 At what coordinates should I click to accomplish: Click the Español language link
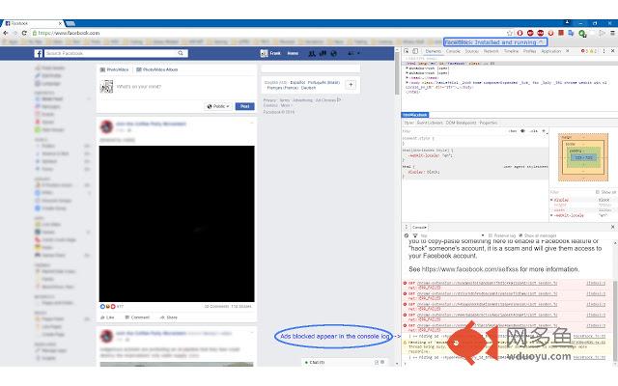point(297,82)
